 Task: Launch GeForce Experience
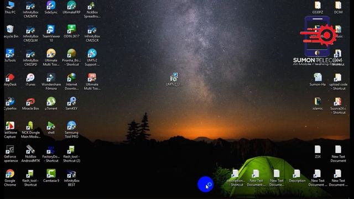(x=11, y=154)
